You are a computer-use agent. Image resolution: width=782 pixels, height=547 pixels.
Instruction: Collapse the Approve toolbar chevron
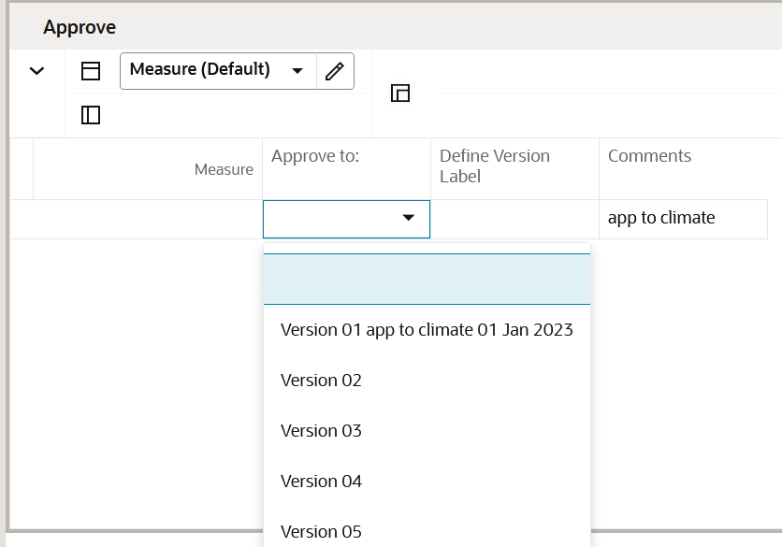pos(37,71)
